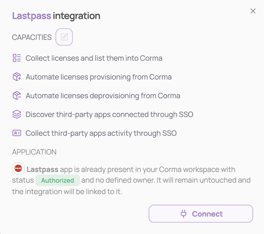Viewport: 264px width, 234px height.
Task: Click the red Lastpass app logo
Action: tap(18, 169)
